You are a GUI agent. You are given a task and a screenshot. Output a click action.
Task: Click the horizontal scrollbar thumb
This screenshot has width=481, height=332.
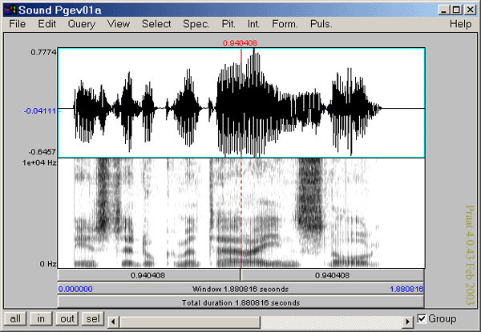click(x=188, y=320)
